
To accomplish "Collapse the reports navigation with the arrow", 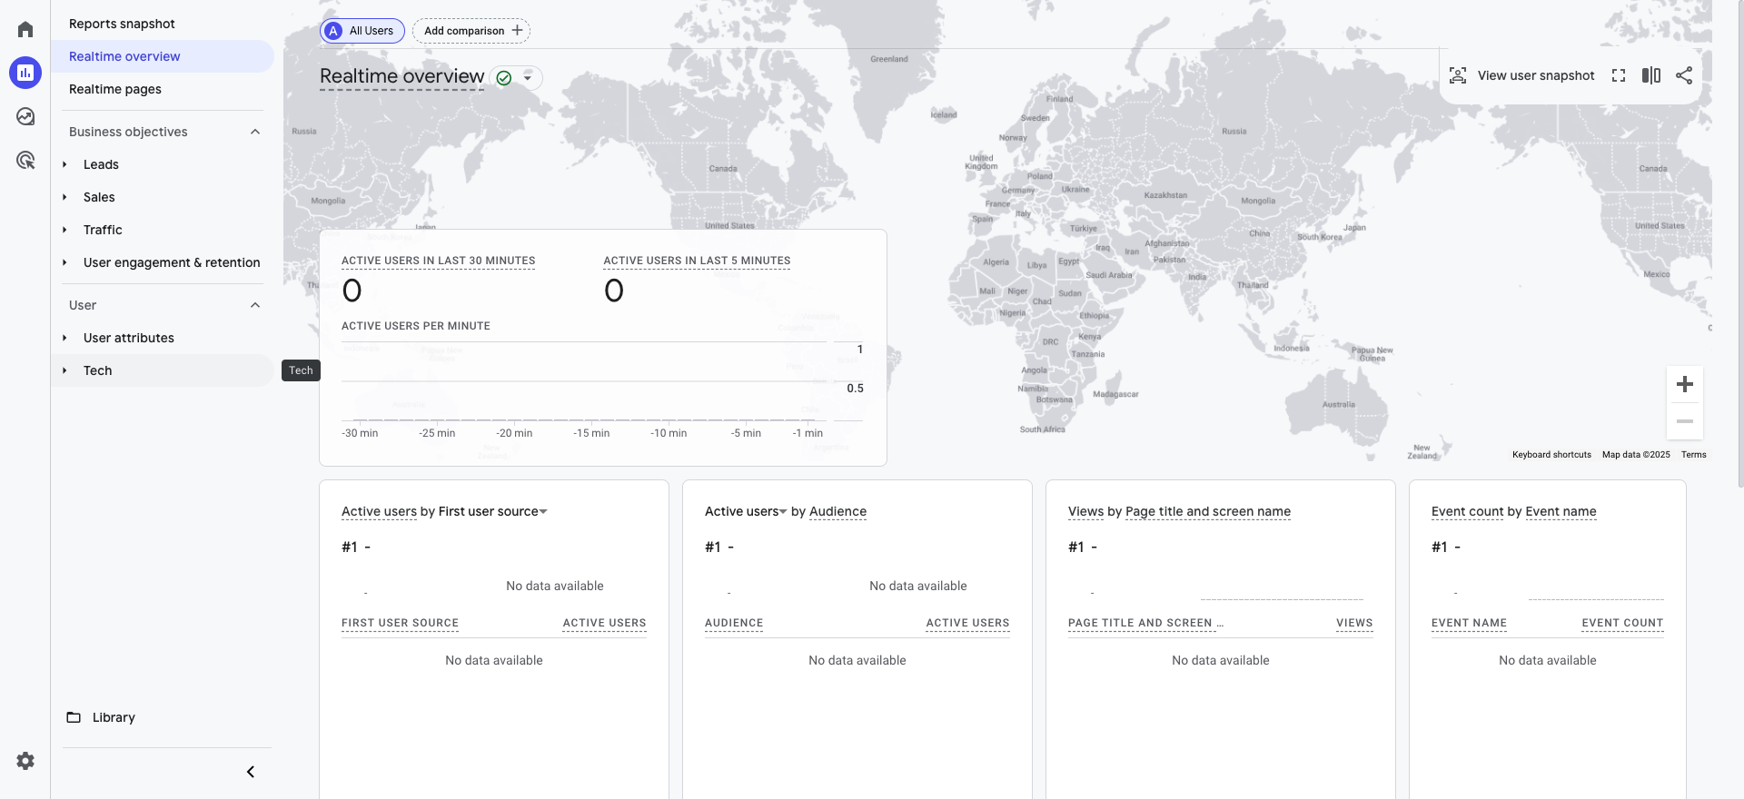I will coord(251,772).
